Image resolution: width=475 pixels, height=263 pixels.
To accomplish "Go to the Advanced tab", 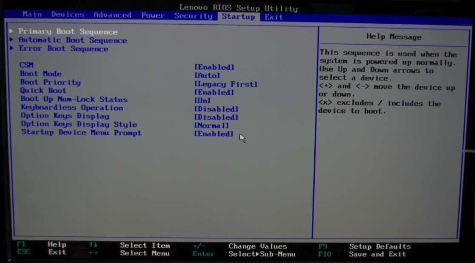I will [112, 15].
